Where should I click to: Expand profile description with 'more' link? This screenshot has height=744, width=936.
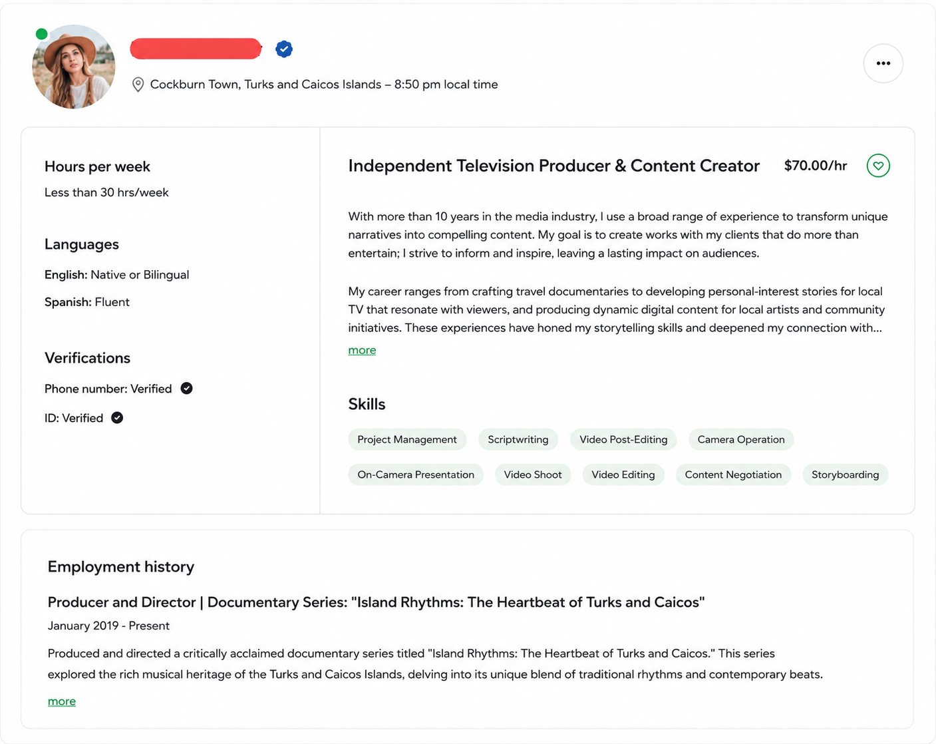(x=362, y=350)
